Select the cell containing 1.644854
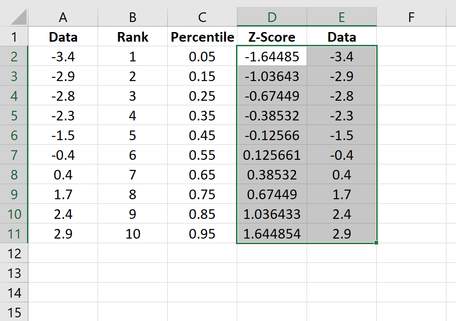This screenshot has width=456, height=321. click(x=272, y=234)
